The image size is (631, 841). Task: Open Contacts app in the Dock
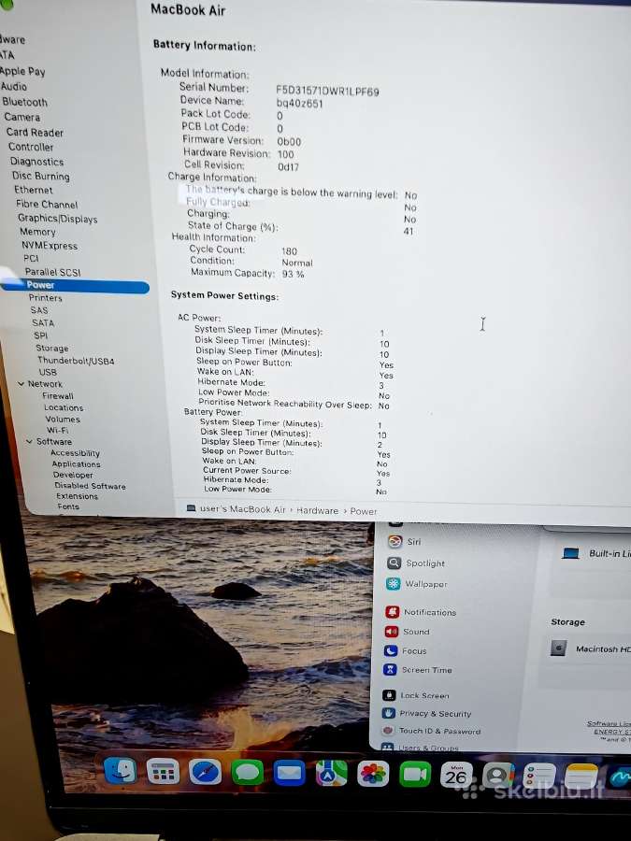(x=498, y=775)
